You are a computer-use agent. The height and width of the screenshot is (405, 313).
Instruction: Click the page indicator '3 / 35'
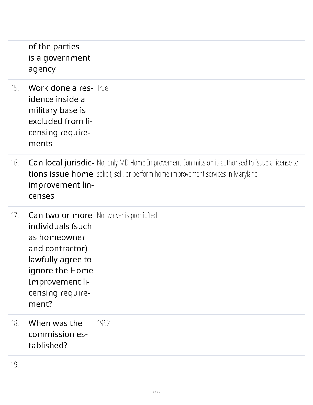point(156,391)
